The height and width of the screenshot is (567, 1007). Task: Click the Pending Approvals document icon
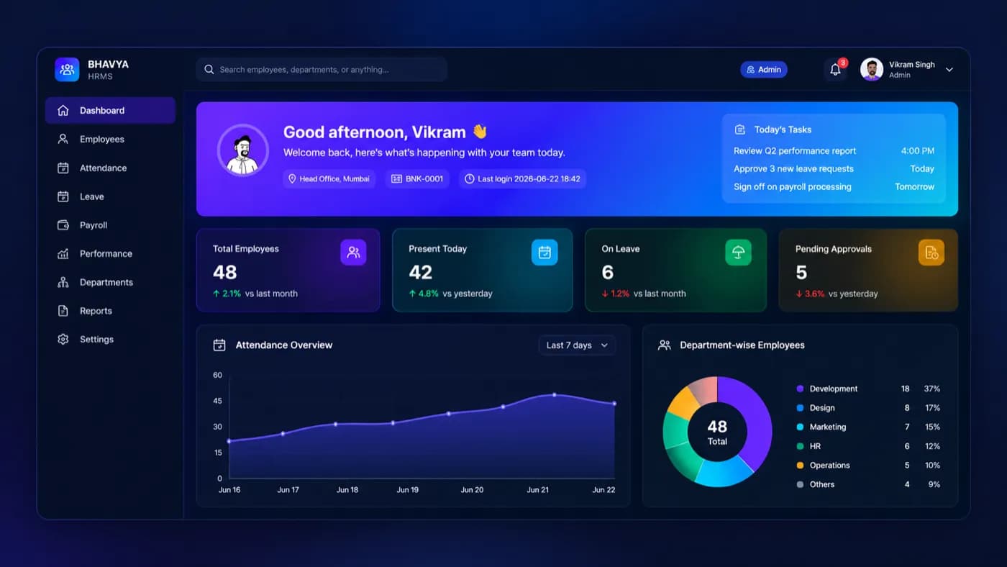point(931,253)
